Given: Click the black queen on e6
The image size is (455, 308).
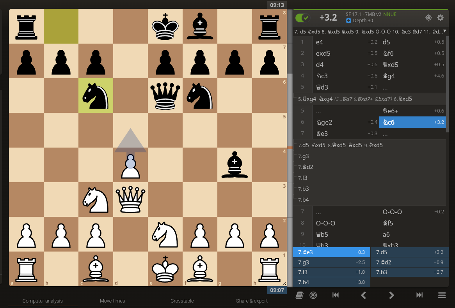Looking at the screenshot, I should [x=165, y=95].
